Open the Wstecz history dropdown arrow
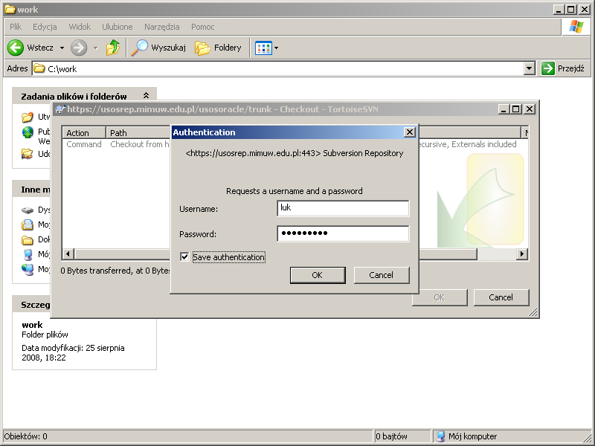 coord(62,48)
